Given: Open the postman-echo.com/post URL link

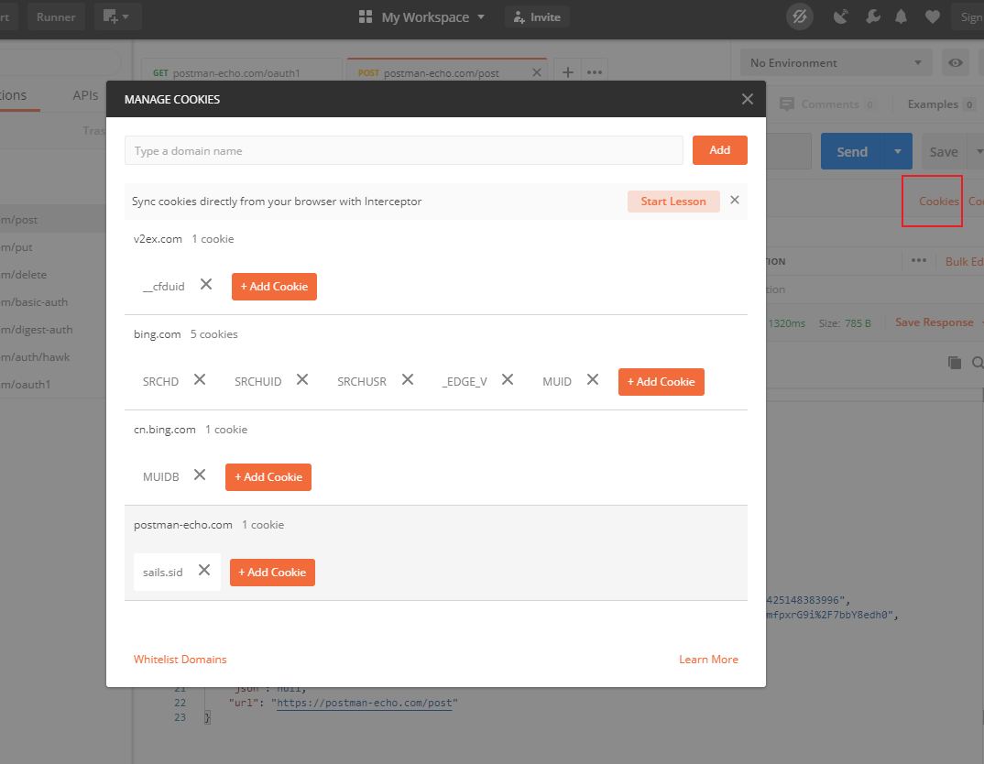Looking at the screenshot, I should click(364, 703).
